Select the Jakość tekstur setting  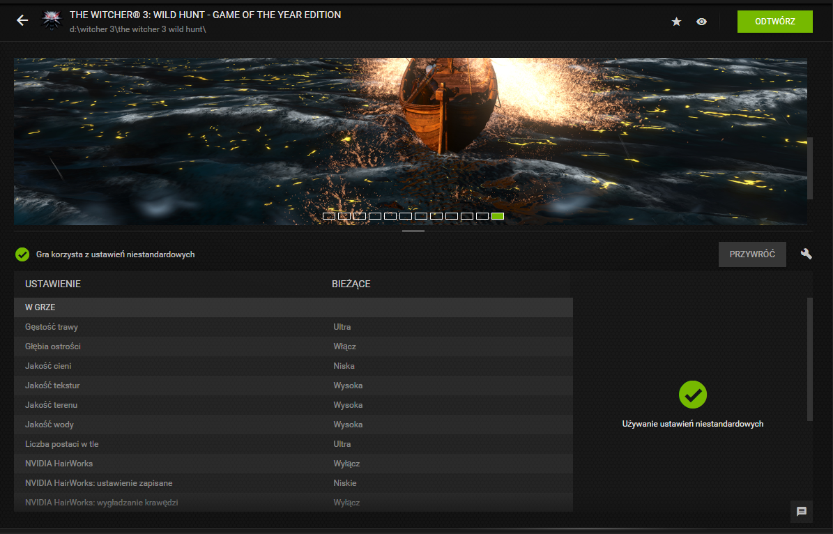(x=293, y=386)
